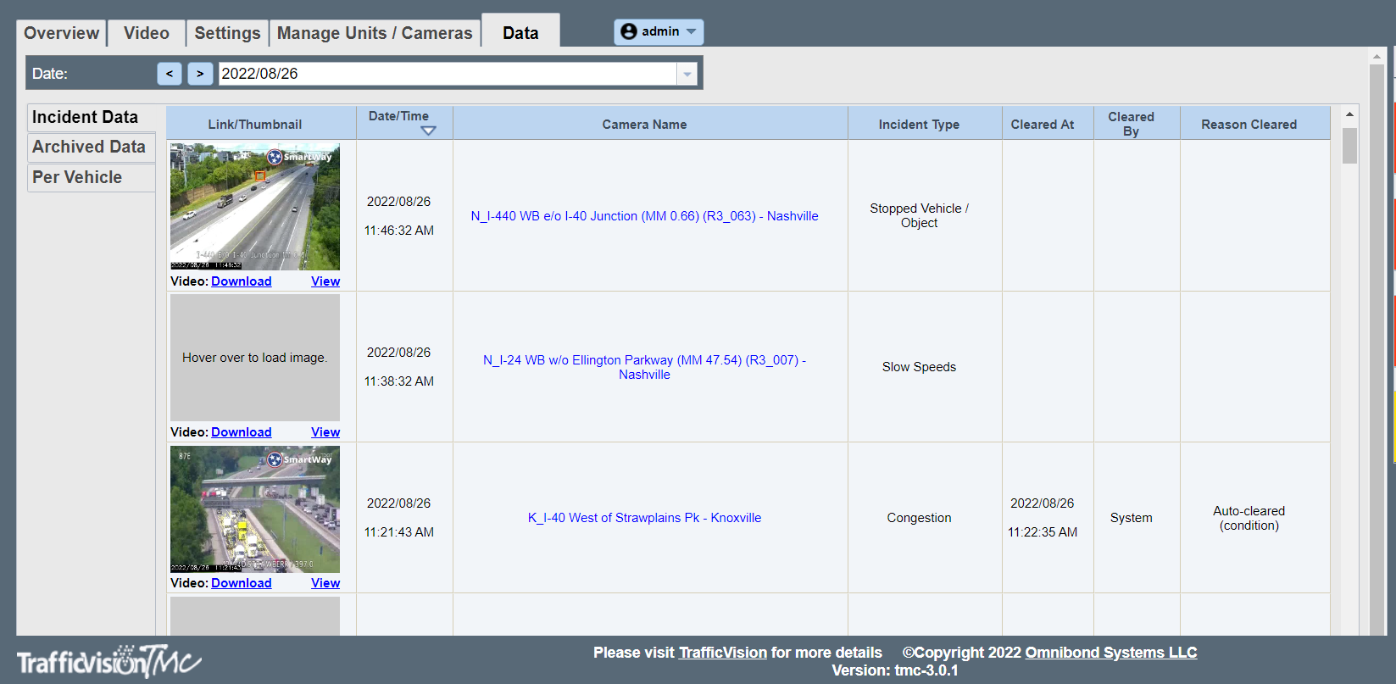Viewport: 1396px width, 684px height.
Task: Go to next date with > button
Action: click(200, 74)
